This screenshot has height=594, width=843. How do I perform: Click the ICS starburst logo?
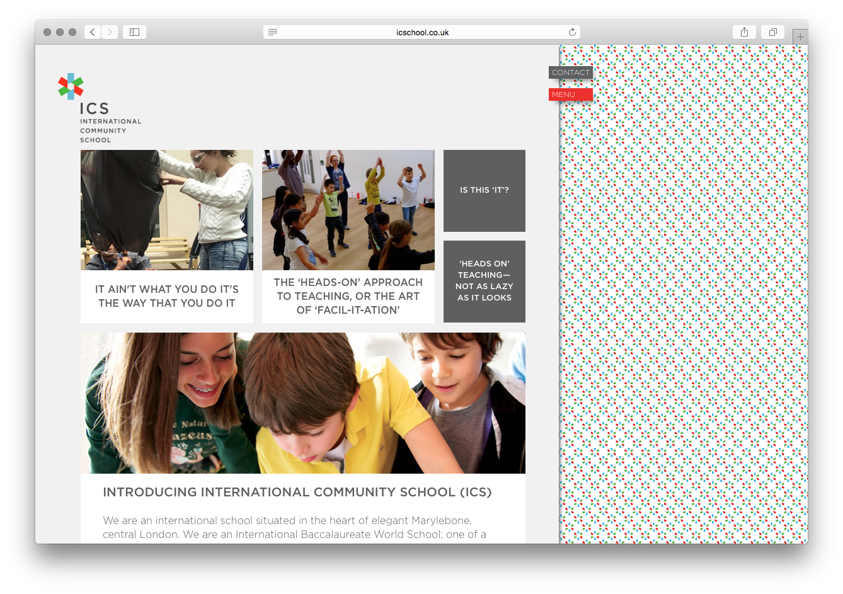pos(69,86)
